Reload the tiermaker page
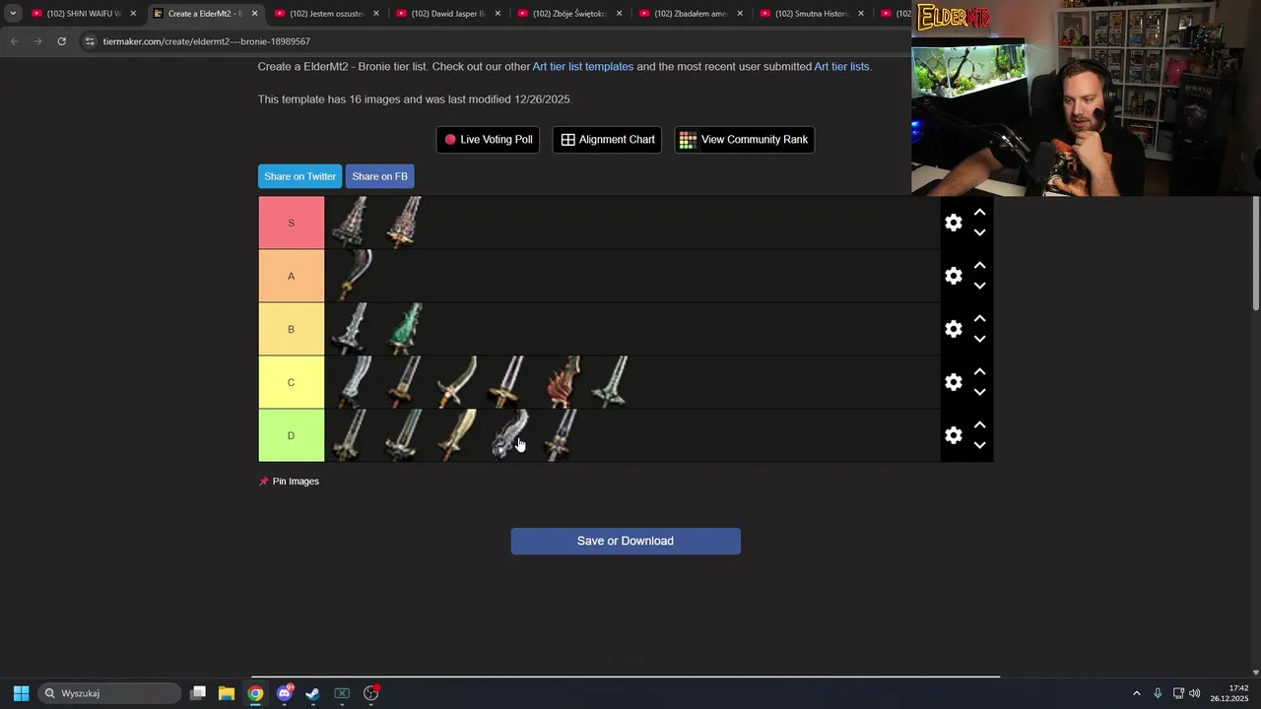Image resolution: width=1261 pixels, height=709 pixels. [x=61, y=41]
